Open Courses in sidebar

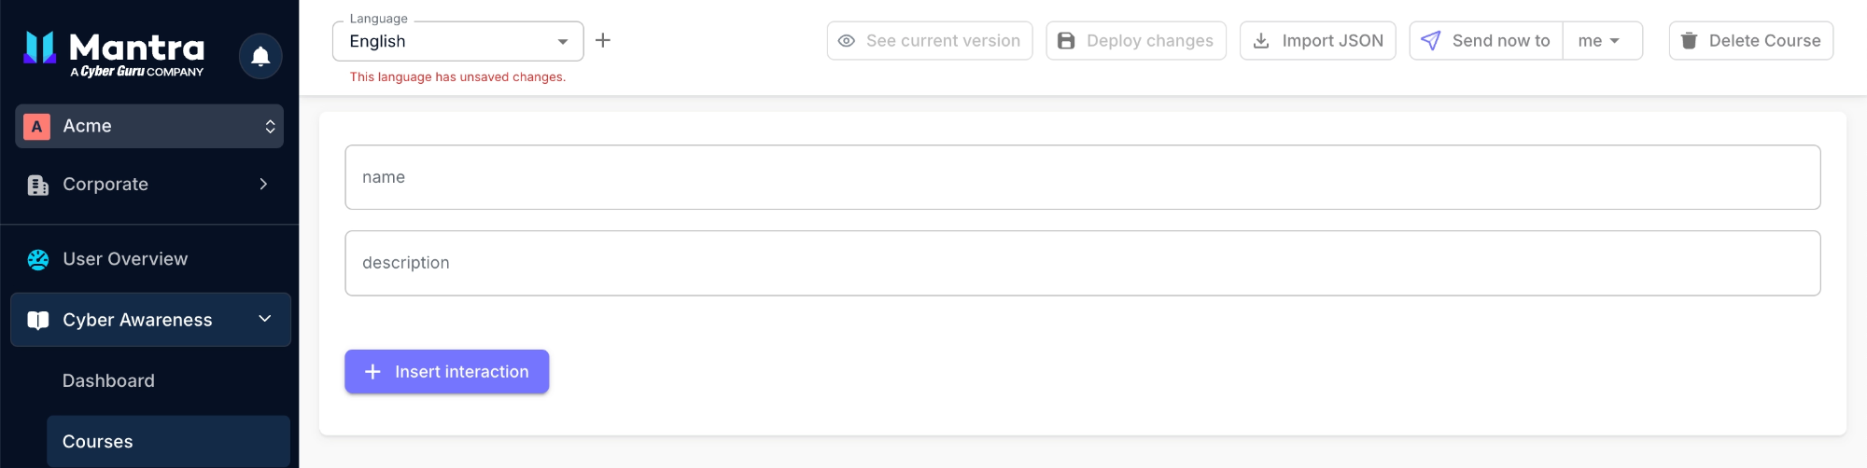[x=168, y=441]
